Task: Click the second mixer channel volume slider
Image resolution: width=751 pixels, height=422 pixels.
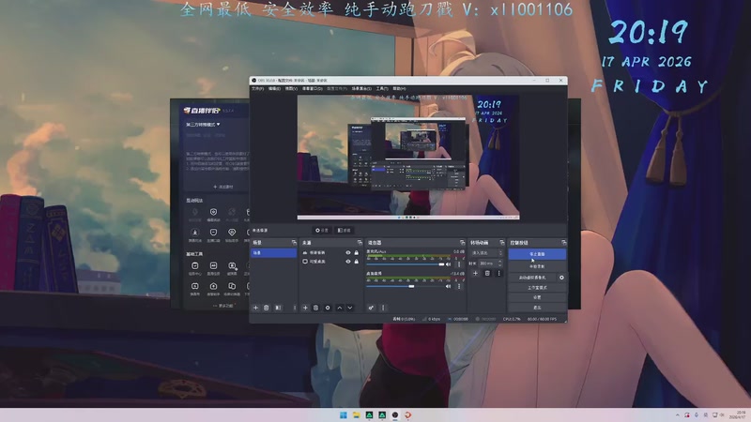Action: pyautogui.click(x=406, y=286)
